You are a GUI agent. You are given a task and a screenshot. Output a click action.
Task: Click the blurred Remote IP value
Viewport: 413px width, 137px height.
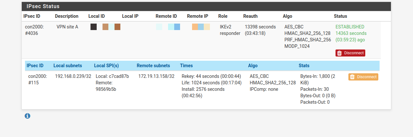click(x=201, y=27)
